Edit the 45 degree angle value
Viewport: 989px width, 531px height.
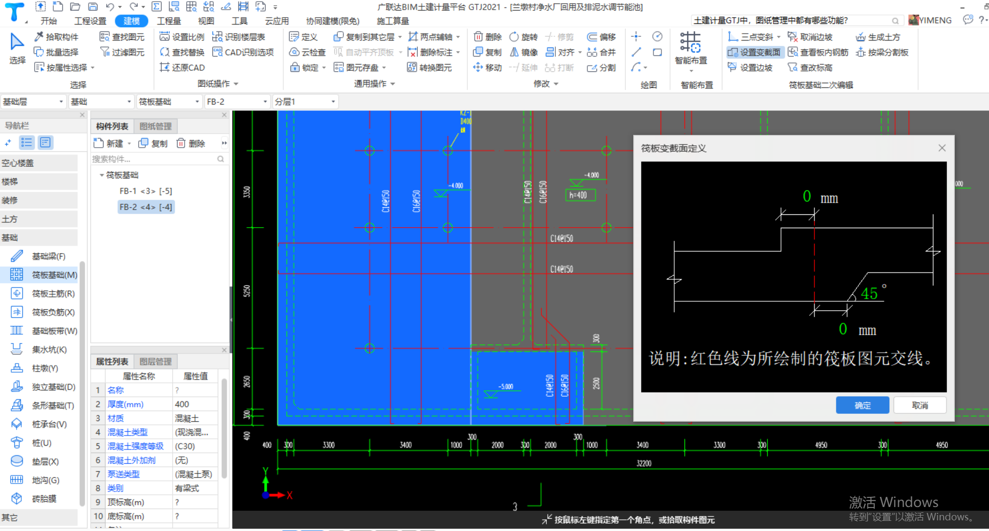pos(869,293)
